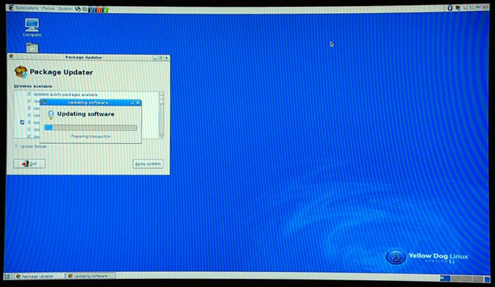Toggle the second update checkbox in list
The height and width of the screenshot is (287, 495).
29,101
